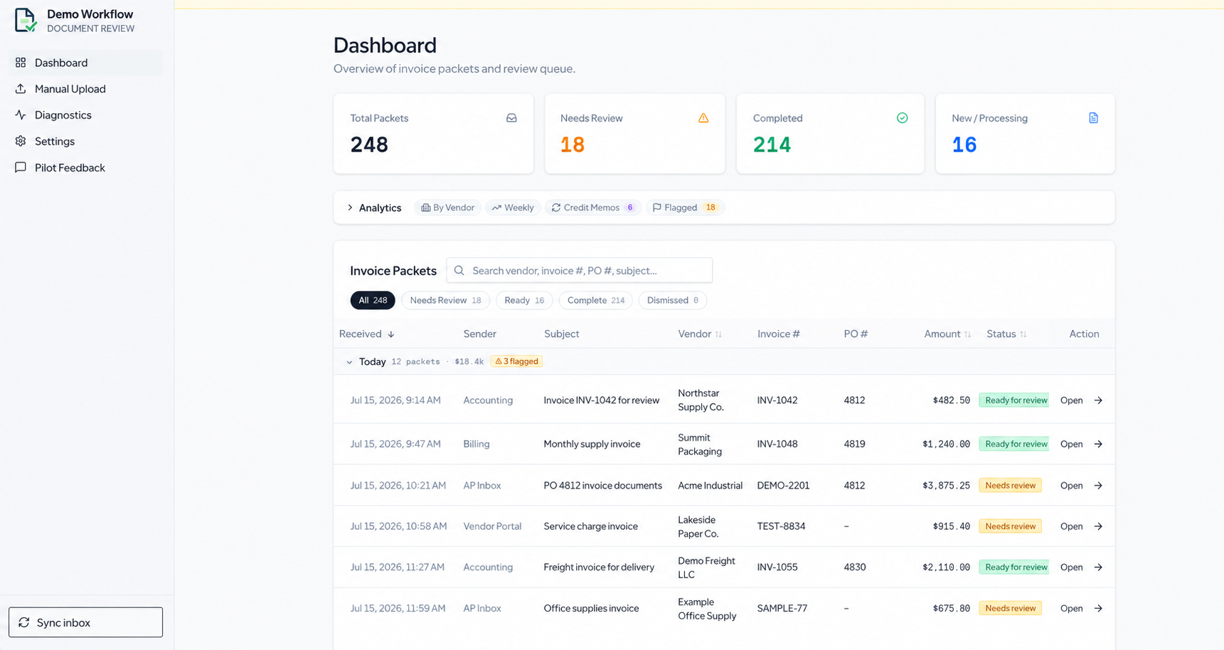Collapse the Today group chevron
This screenshot has height=650, width=1224.
(349, 362)
